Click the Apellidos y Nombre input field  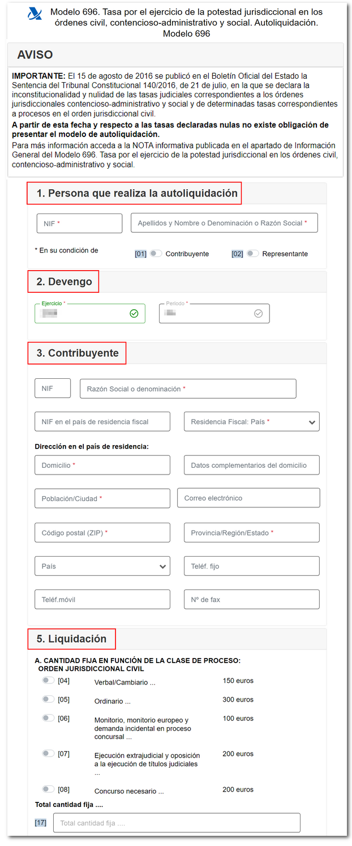pyautogui.click(x=224, y=223)
